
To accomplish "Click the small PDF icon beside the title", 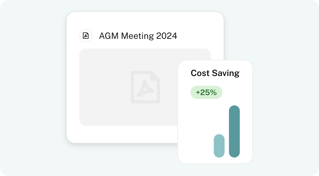I will point(86,36).
